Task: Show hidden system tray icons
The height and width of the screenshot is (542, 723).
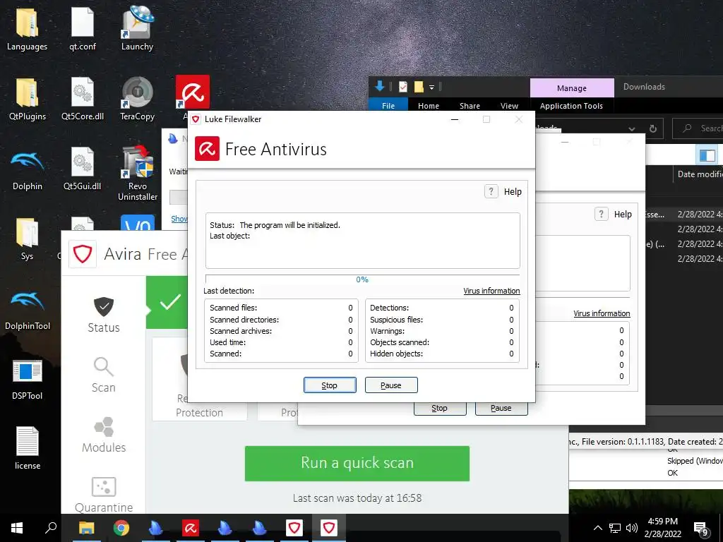Action: coord(597,528)
